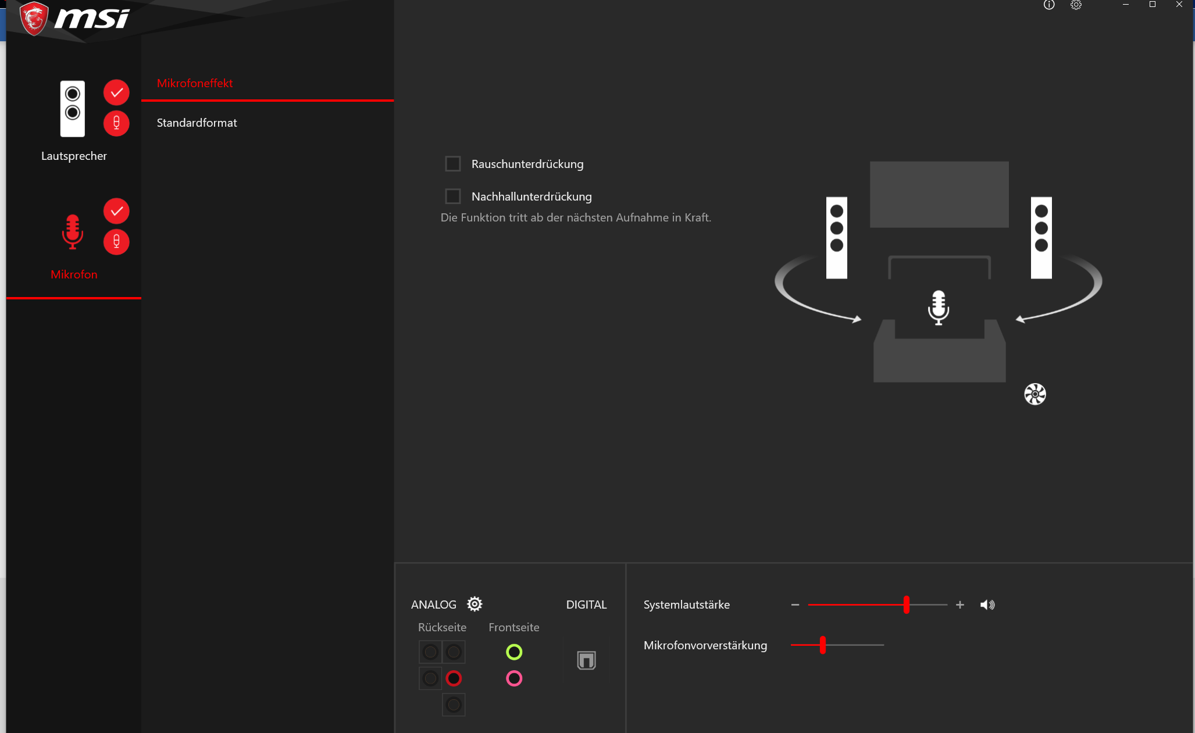
Task: Click the red rear panel jack
Action: point(454,678)
